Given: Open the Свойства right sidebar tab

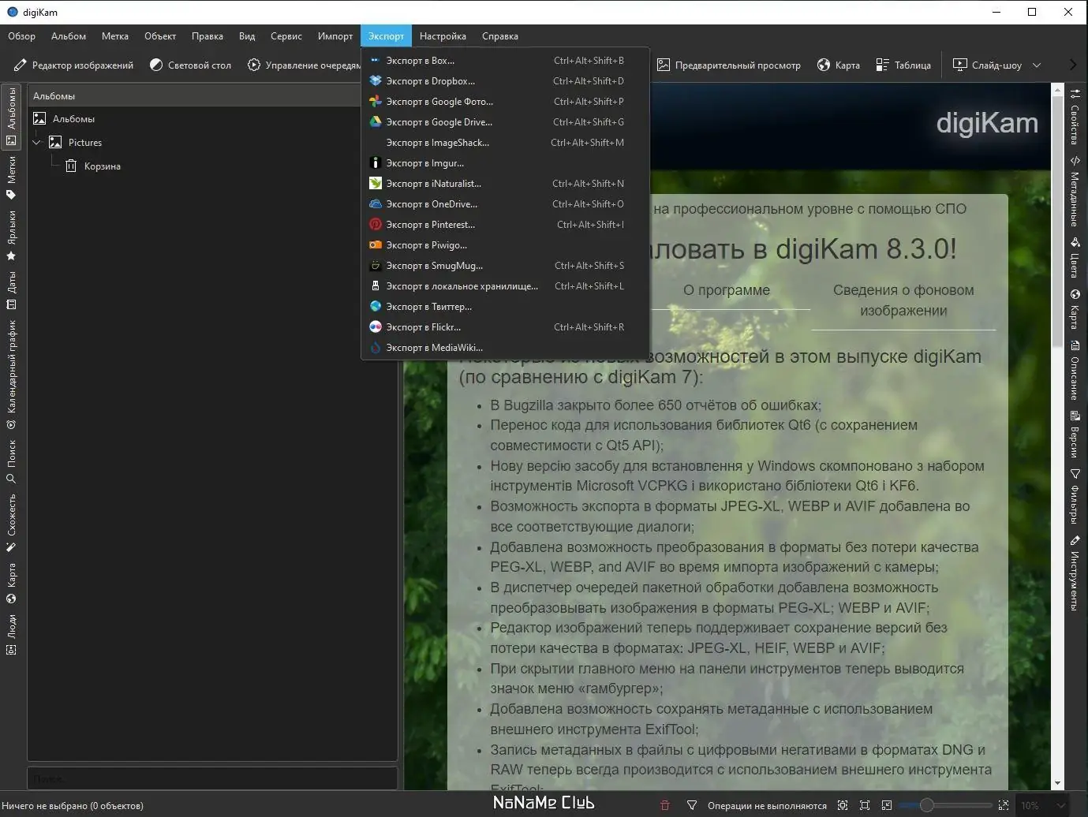Looking at the screenshot, I should pos(1075,117).
